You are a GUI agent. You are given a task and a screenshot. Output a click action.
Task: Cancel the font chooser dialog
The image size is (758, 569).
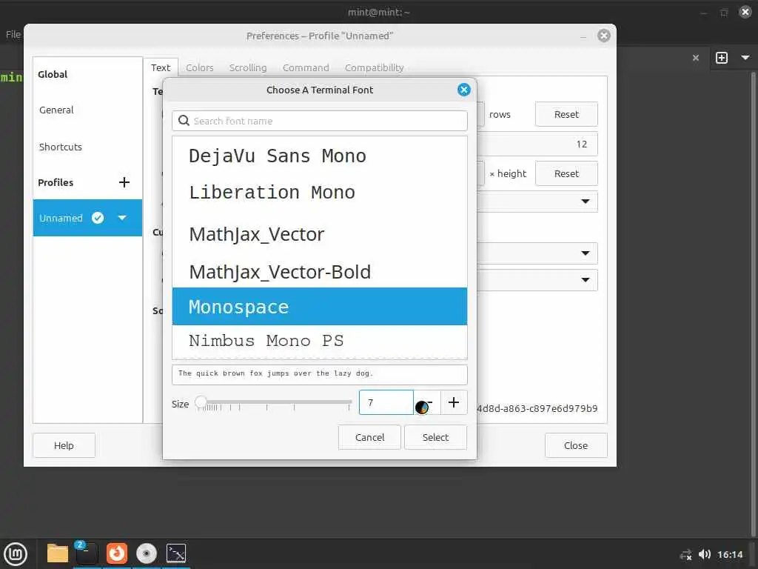pos(370,437)
